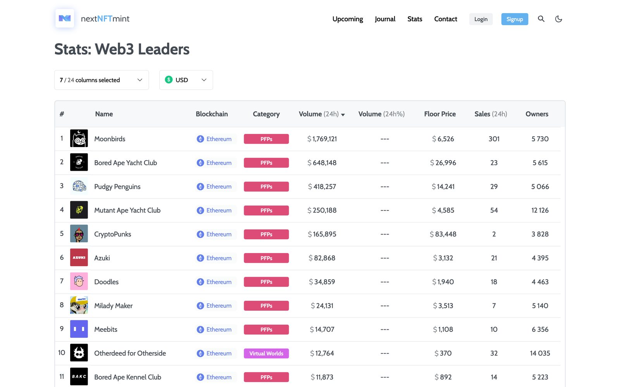Image resolution: width=620 pixels, height=387 pixels.
Task: Click Virtual Worlds category tag
Action: 266,353
